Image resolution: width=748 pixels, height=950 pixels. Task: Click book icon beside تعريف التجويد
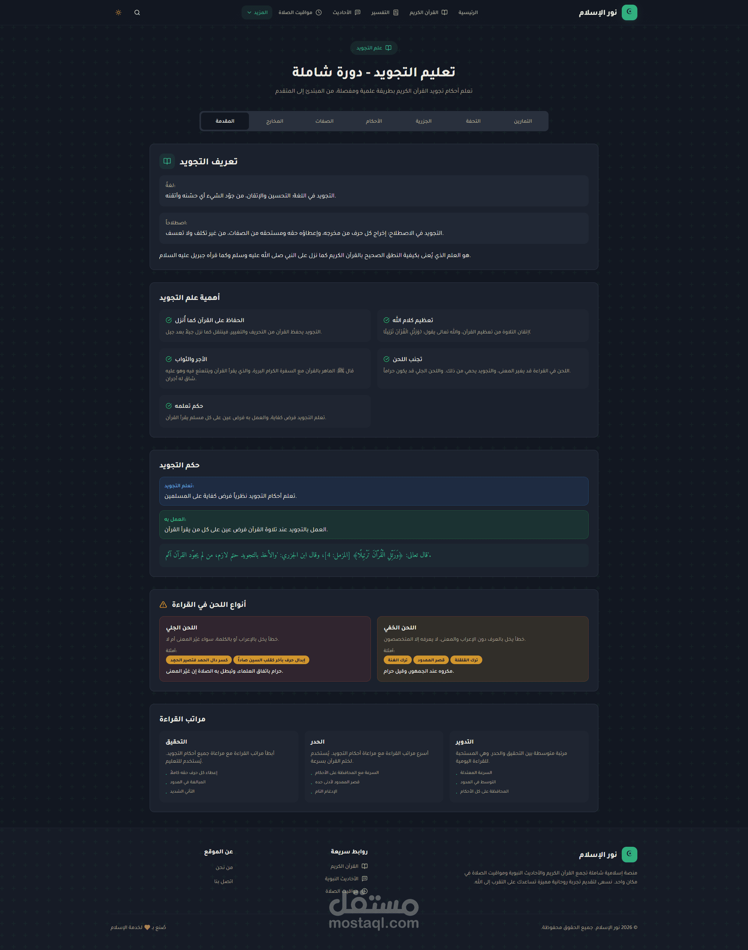tap(167, 162)
